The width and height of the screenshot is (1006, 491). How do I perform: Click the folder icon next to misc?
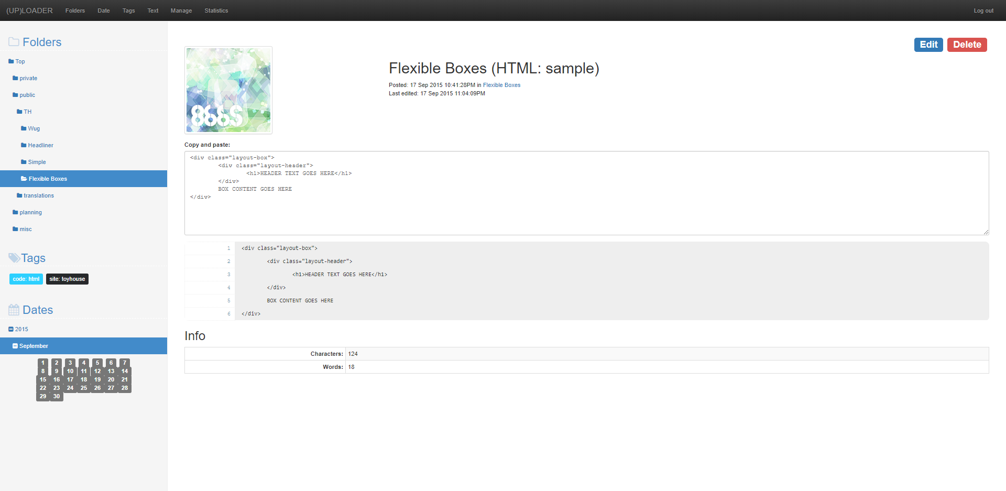15,229
